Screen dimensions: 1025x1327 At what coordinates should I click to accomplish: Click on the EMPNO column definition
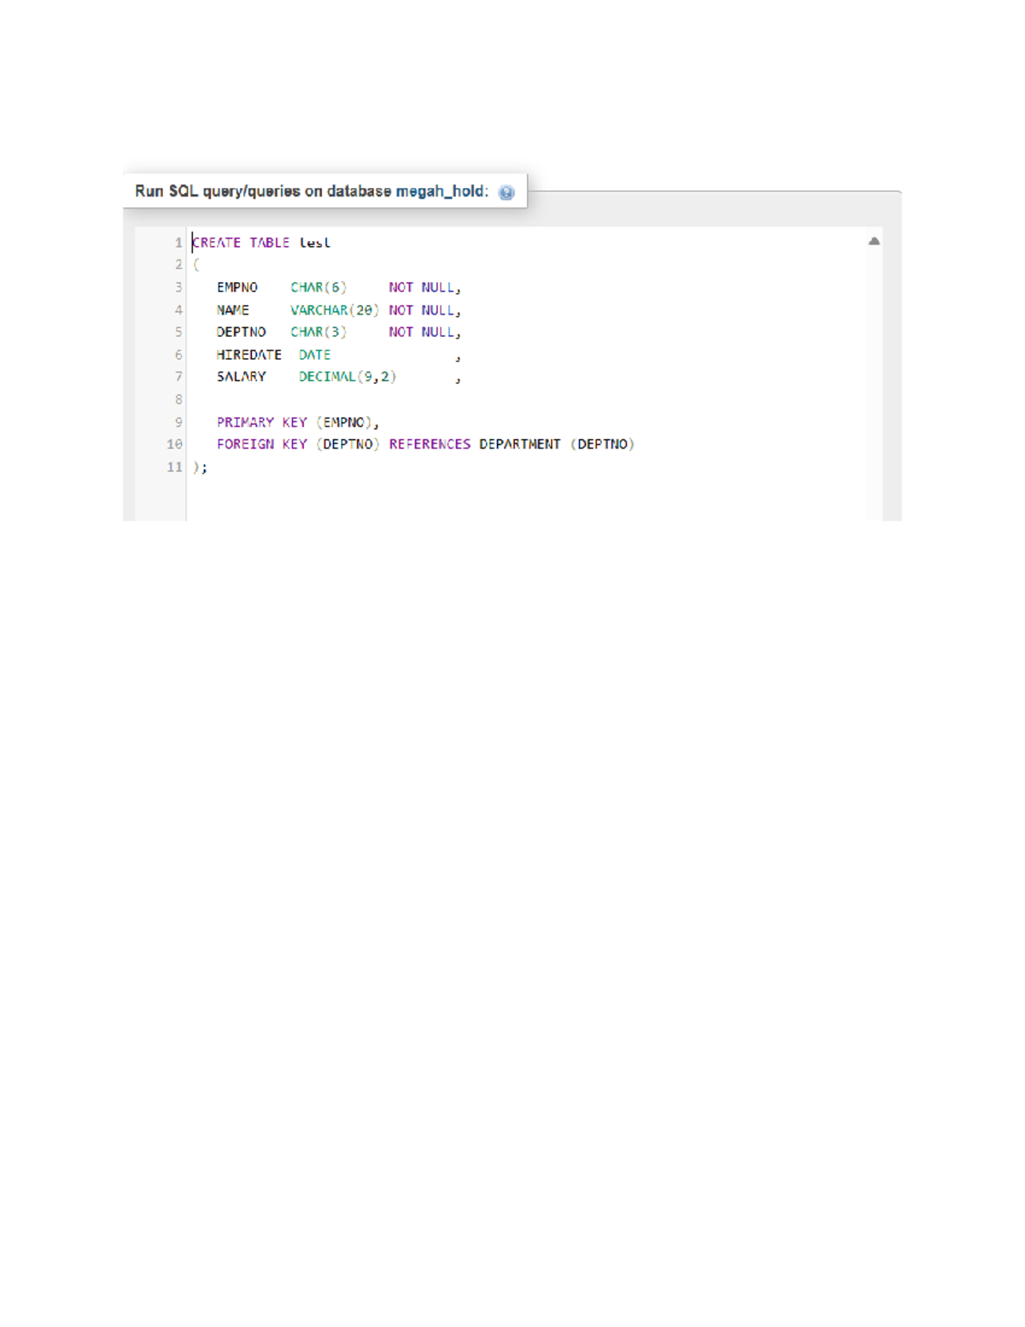click(x=237, y=288)
